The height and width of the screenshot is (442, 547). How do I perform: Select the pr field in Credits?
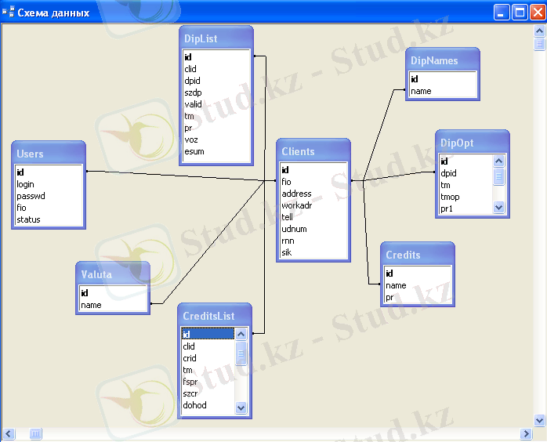pyautogui.click(x=389, y=298)
